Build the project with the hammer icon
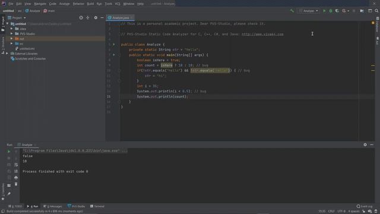 coord(292,11)
